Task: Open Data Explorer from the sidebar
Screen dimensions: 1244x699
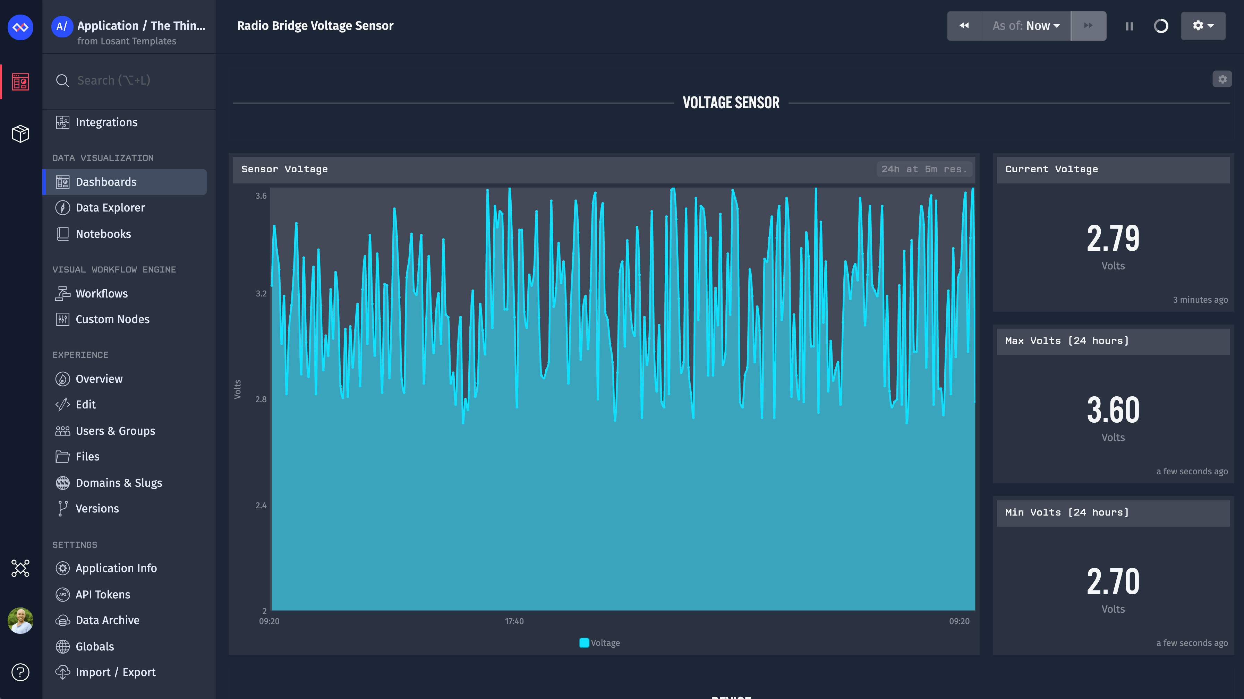Action: point(110,208)
